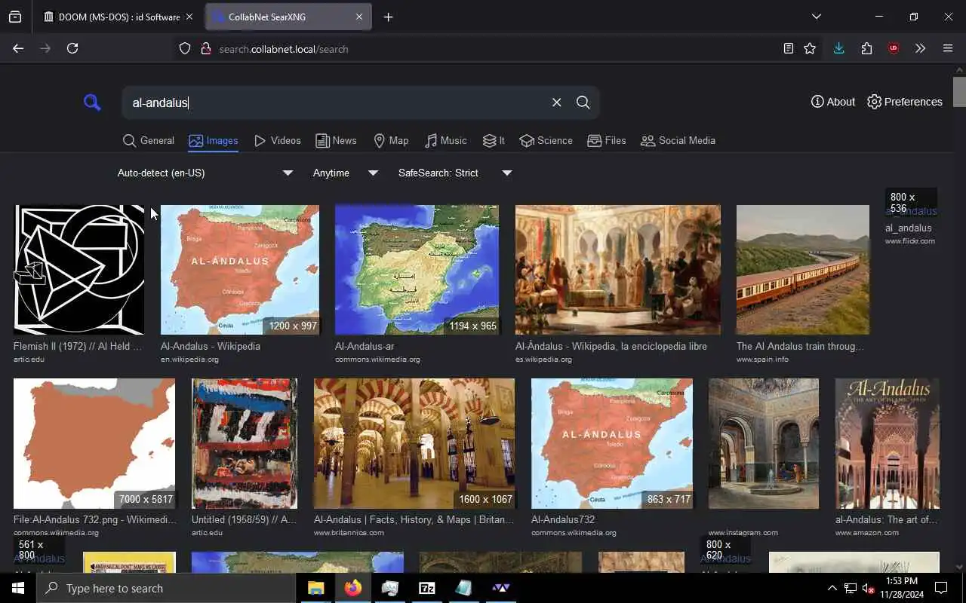Open a new tab with plus button
Viewport: 966px width, 603px height.
[388, 17]
